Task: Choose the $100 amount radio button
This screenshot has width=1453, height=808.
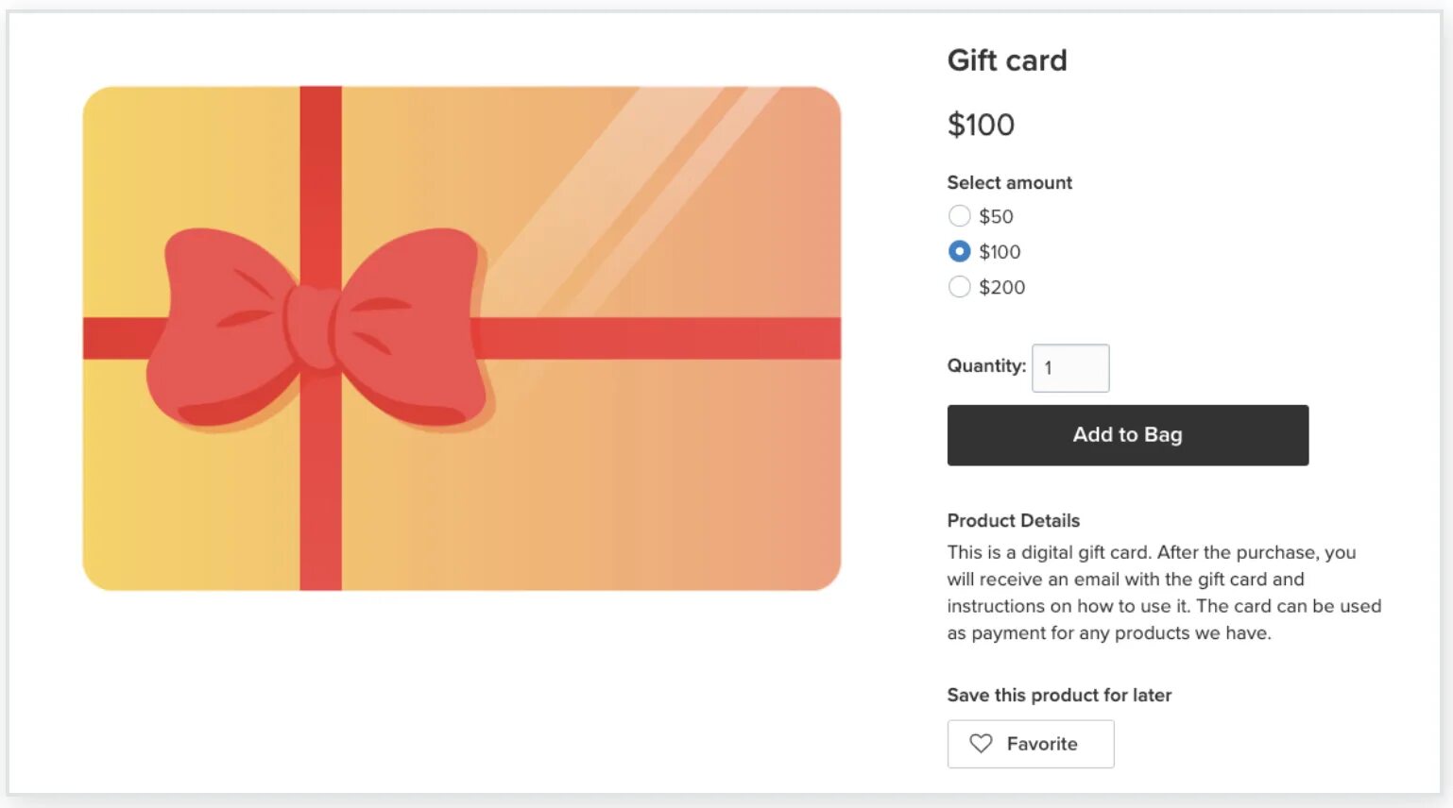Action: [x=959, y=252]
